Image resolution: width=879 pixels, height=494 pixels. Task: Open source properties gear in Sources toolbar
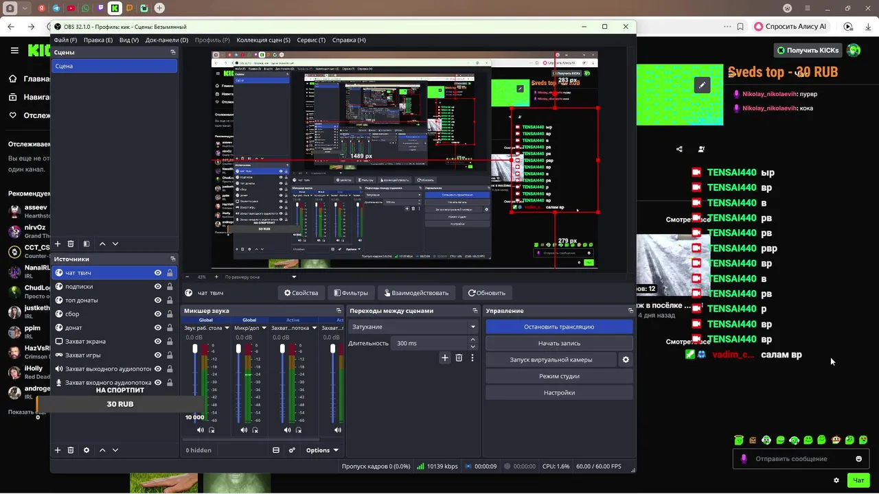(x=87, y=450)
